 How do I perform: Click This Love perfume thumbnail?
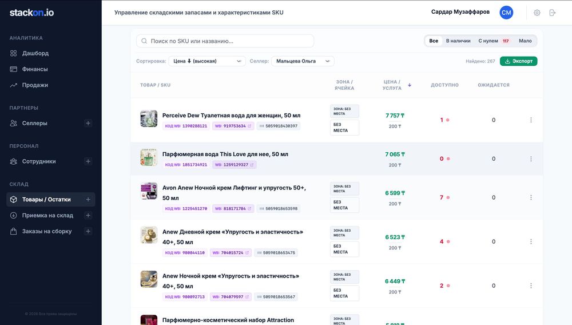(x=149, y=157)
